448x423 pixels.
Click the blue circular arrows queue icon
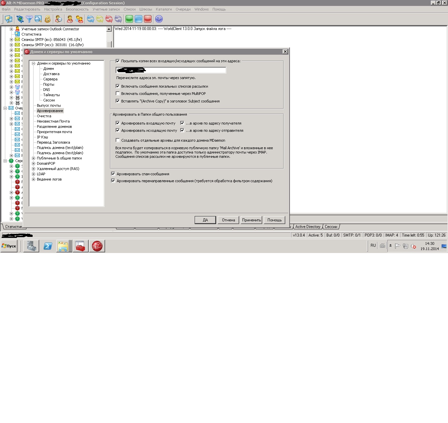click(90, 19)
